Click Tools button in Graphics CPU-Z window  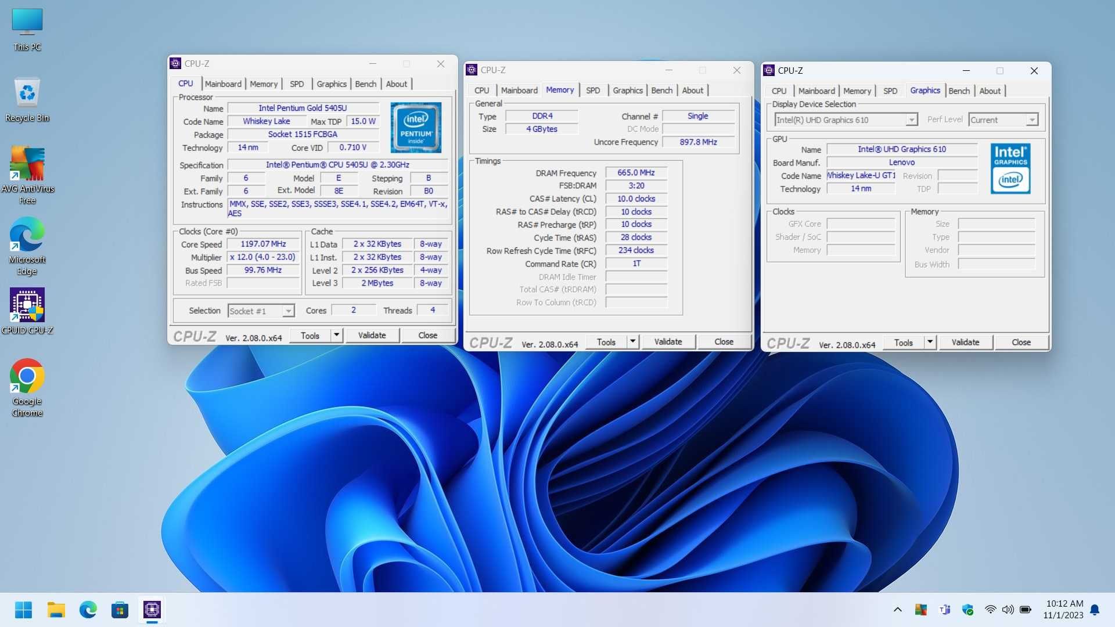(x=904, y=343)
